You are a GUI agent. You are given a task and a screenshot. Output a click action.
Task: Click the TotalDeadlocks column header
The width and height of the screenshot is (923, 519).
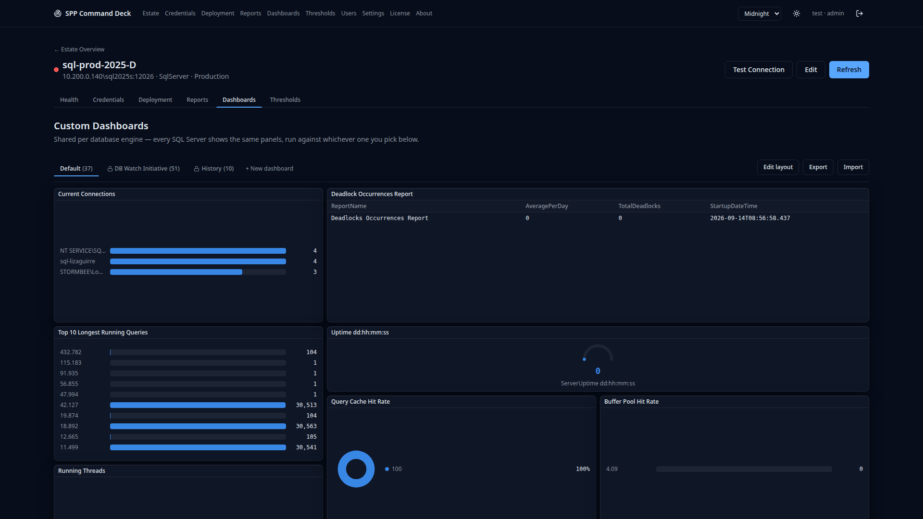(x=639, y=206)
